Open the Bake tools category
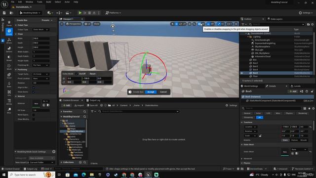This screenshot has height=178, width=316. [x=9, y=85]
